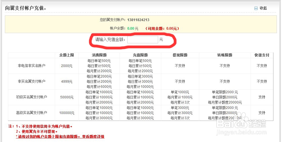Viewport: 282px width, 142px height.
Task: Click the 每月累计6000元 consumption limit text
Action: click(99, 87)
